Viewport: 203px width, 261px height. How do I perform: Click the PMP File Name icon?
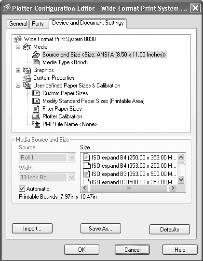click(36, 124)
